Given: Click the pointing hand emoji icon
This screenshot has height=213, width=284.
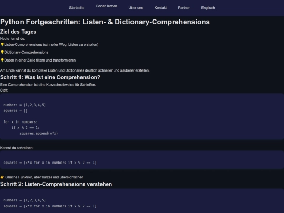Looking at the screenshot, I should click(2, 177).
